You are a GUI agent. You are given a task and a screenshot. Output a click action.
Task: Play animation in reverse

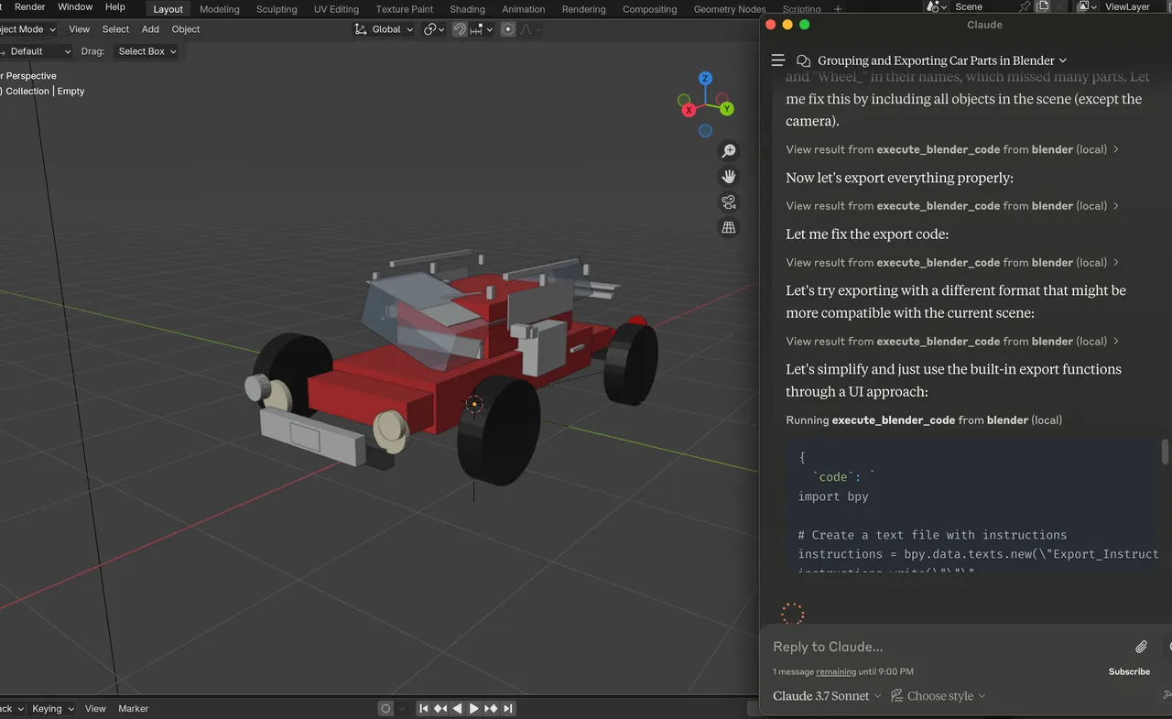tap(457, 708)
